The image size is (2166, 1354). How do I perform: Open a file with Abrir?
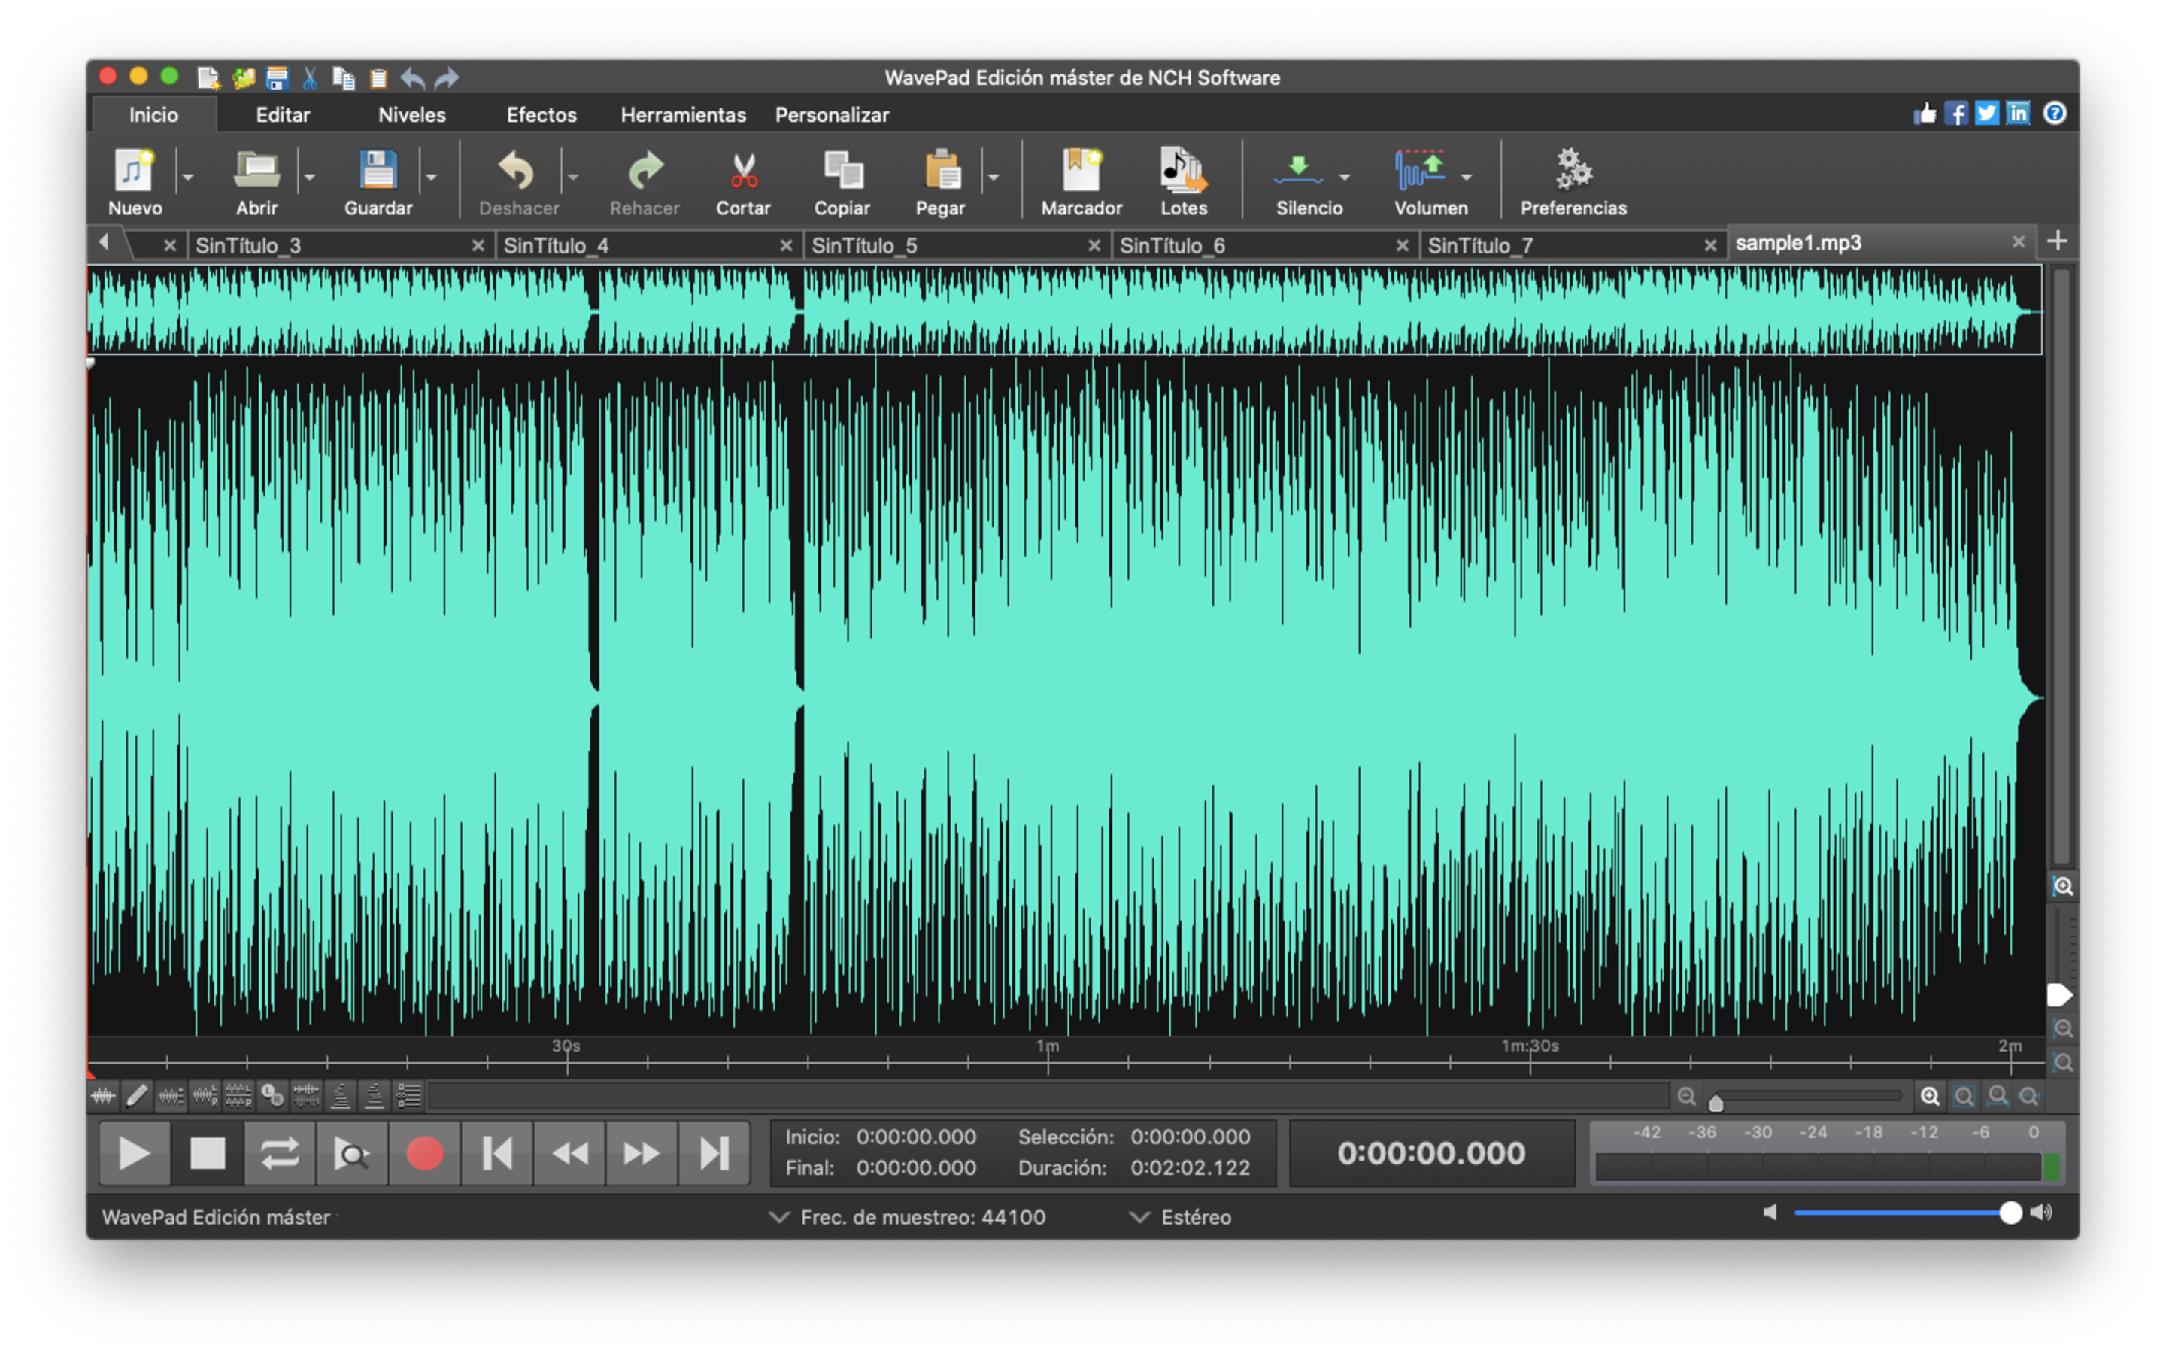click(257, 170)
